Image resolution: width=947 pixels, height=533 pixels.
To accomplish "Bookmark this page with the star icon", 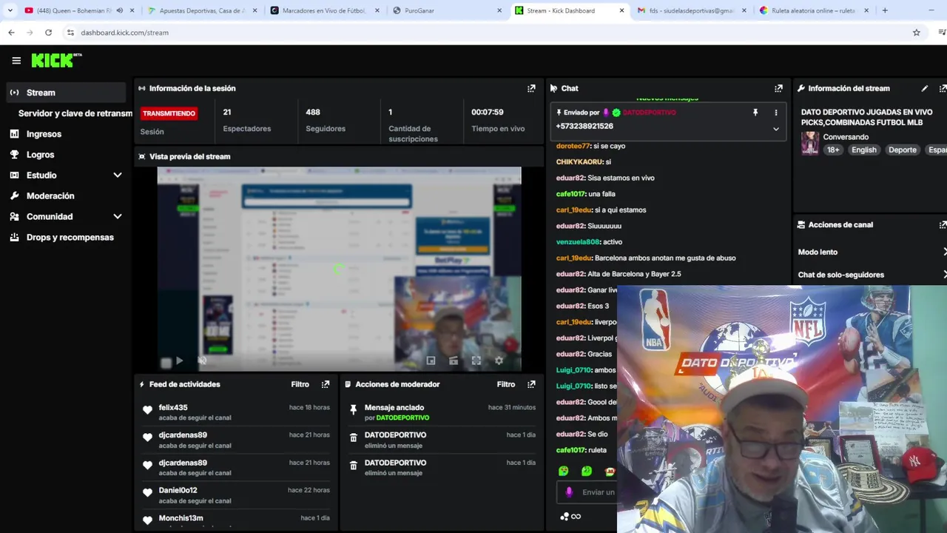I will [917, 33].
